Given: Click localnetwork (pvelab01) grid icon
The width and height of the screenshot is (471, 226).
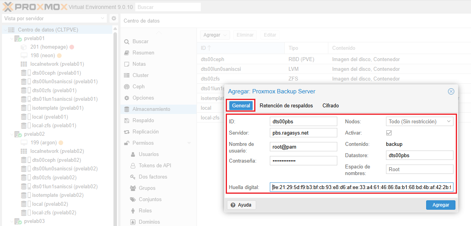Looking at the screenshot, I should pyautogui.click(x=23, y=64).
